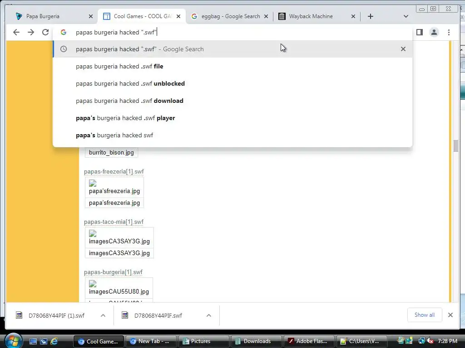The width and height of the screenshot is (465, 348).
Task: Close the downloads bar
Action: pyautogui.click(x=450, y=315)
